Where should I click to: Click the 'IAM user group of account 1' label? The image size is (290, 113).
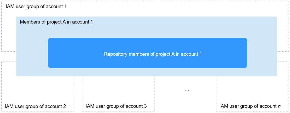tap(36, 7)
